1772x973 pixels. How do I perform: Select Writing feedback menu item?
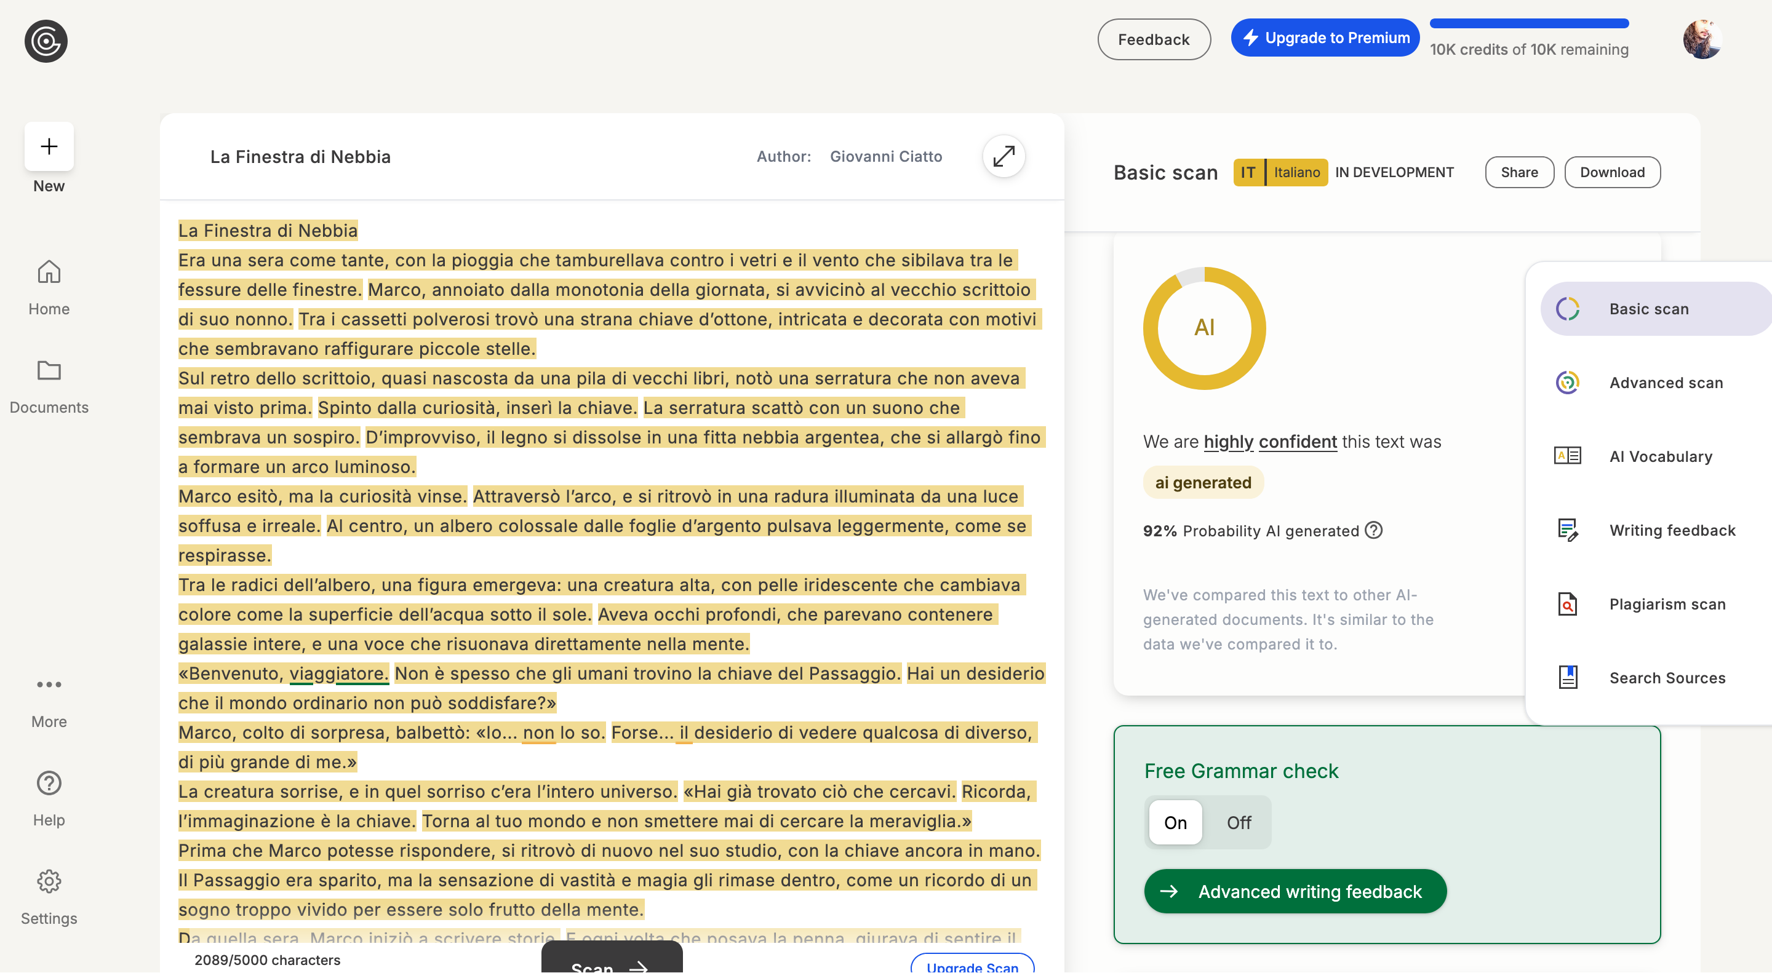click(x=1656, y=530)
